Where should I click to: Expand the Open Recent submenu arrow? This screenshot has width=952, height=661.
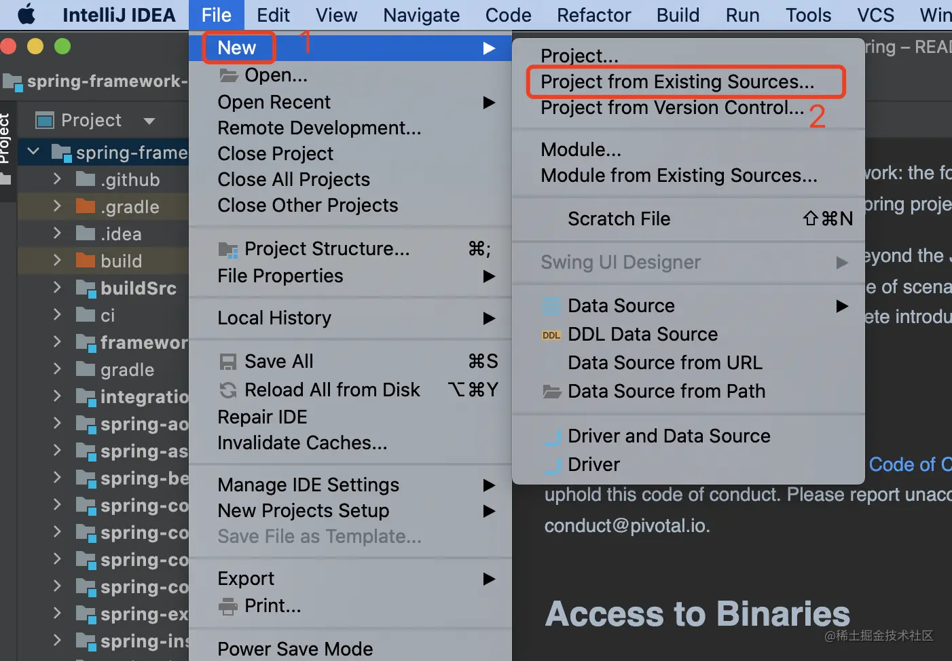point(489,102)
